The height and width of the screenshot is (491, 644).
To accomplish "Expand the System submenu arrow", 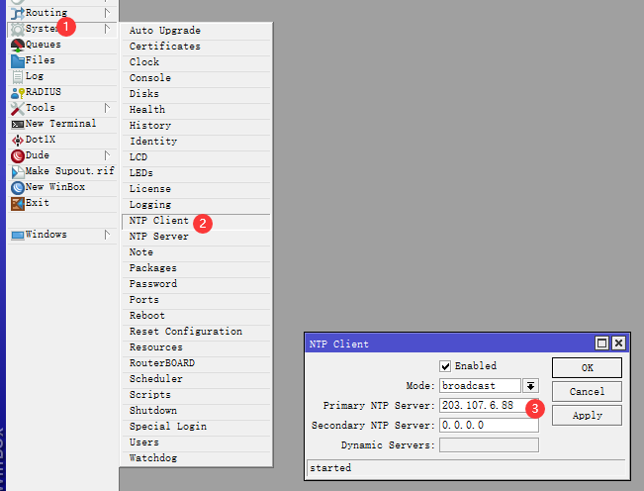I will (x=107, y=29).
